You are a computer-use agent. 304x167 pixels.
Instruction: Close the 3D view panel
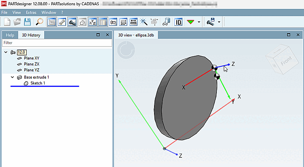(x=298, y=35)
